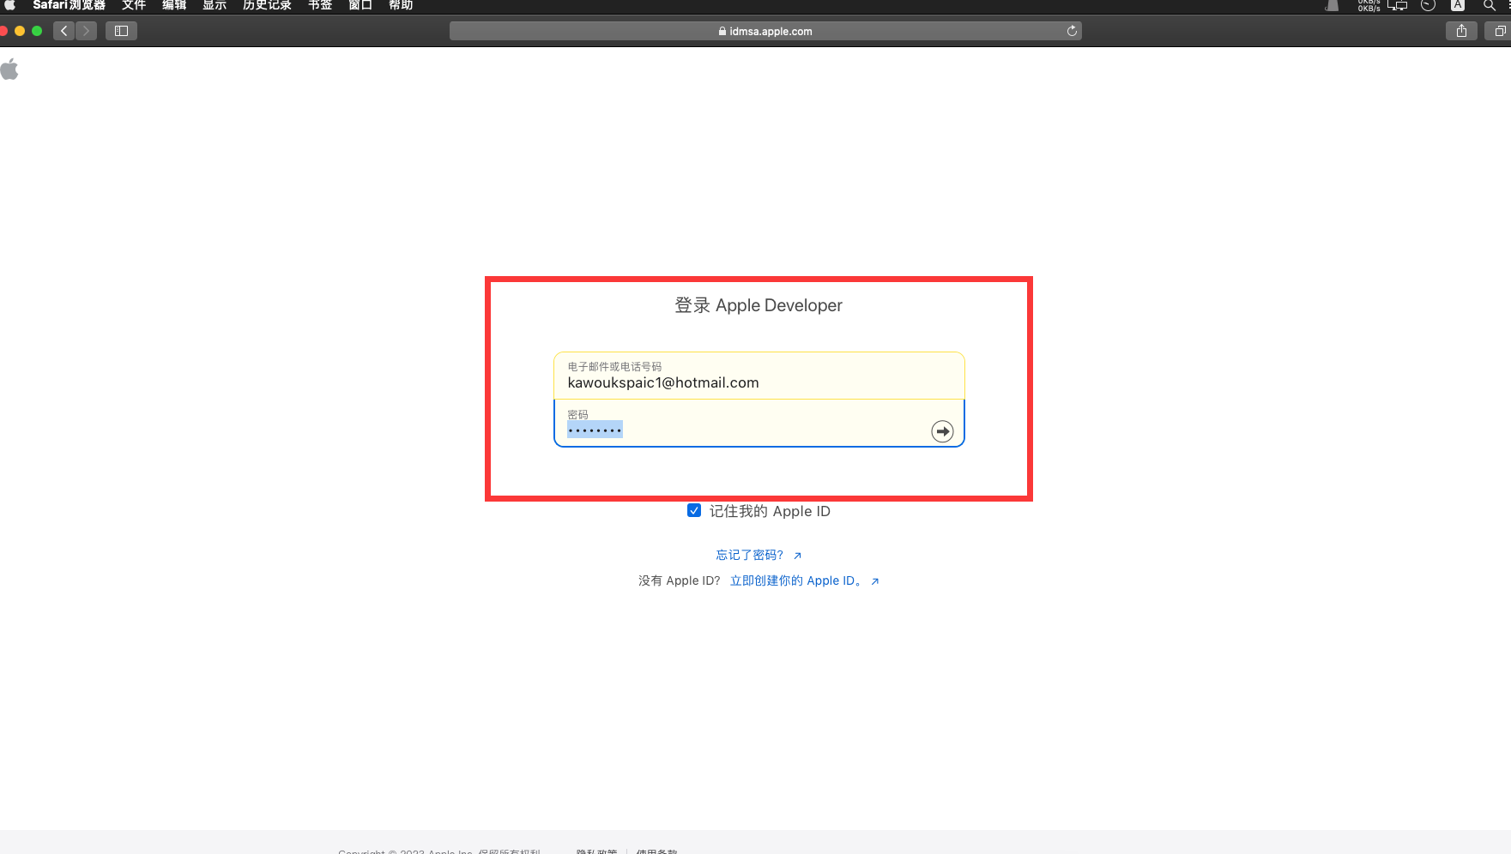Open the 文件 menu
The width and height of the screenshot is (1511, 854).
(x=134, y=5)
